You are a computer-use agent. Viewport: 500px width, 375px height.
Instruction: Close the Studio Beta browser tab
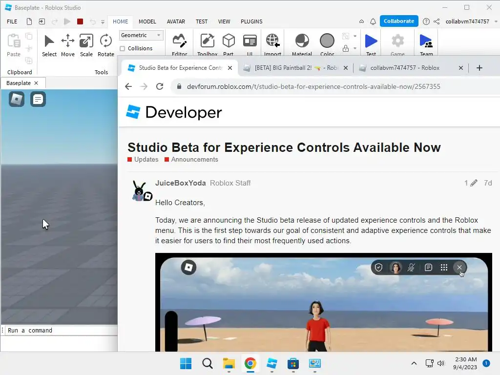tap(230, 67)
